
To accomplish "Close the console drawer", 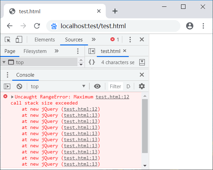I will 142,75.
